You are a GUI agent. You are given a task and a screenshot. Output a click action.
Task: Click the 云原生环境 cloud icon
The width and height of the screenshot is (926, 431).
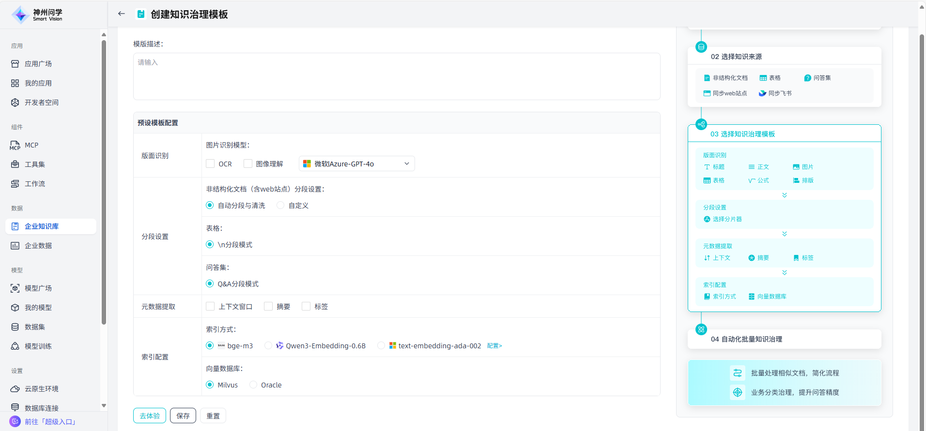15,389
